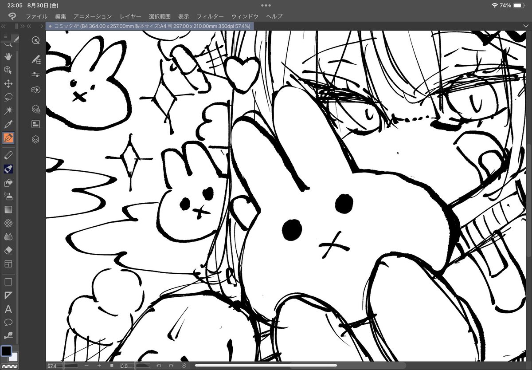Select the Gradient tool
The height and width of the screenshot is (370, 532).
point(8,209)
